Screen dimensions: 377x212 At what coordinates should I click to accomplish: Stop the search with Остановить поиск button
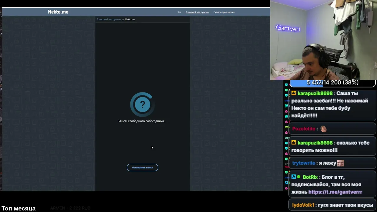pyautogui.click(x=142, y=168)
